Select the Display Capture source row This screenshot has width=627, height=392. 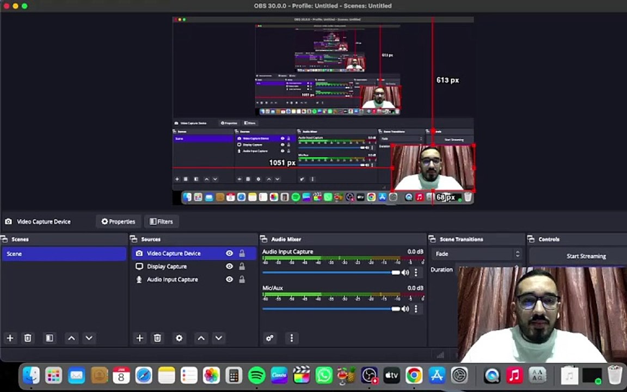(194, 266)
